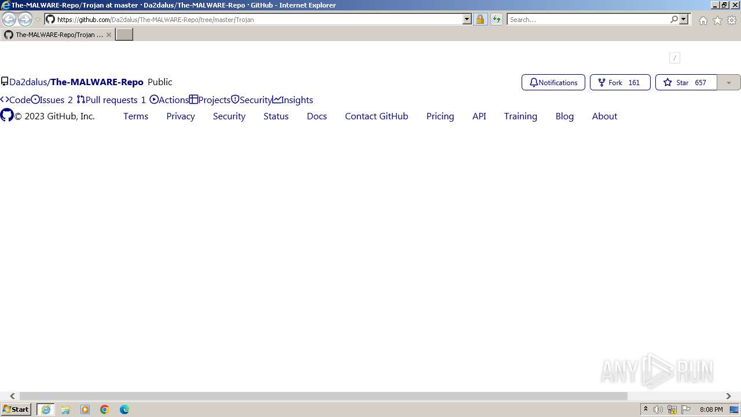Screen dimensions: 741x417
Task: Open the Projects tab
Action: click(210, 100)
